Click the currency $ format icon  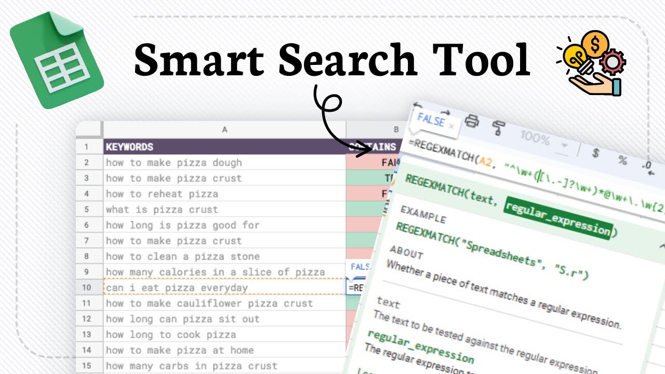click(x=596, y=153)
